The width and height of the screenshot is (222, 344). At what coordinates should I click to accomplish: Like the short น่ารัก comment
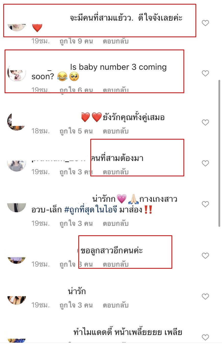click(x=205, y=296)
